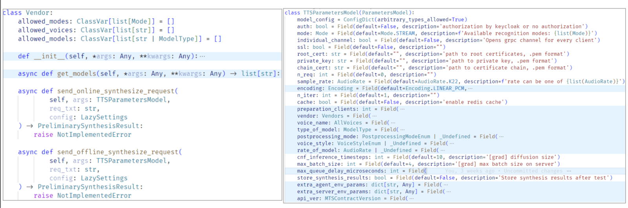Screen dimensions: 628x208
Task: Expand folded api_ver Field ellipsis
Action: coord(411,198)
